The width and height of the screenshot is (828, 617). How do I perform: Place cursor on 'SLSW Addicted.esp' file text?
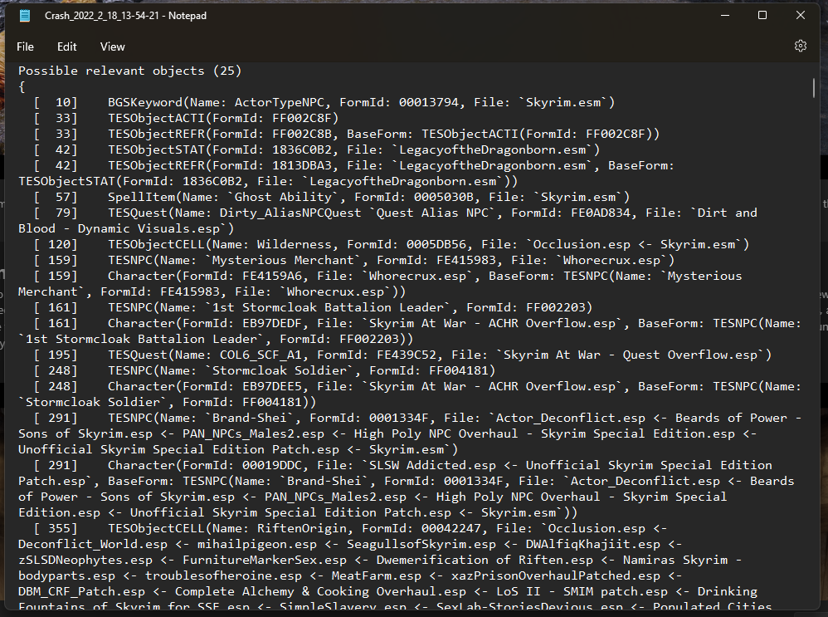(x=432, y=465)
